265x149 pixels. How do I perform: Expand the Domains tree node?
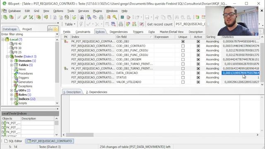pos(12,61)
